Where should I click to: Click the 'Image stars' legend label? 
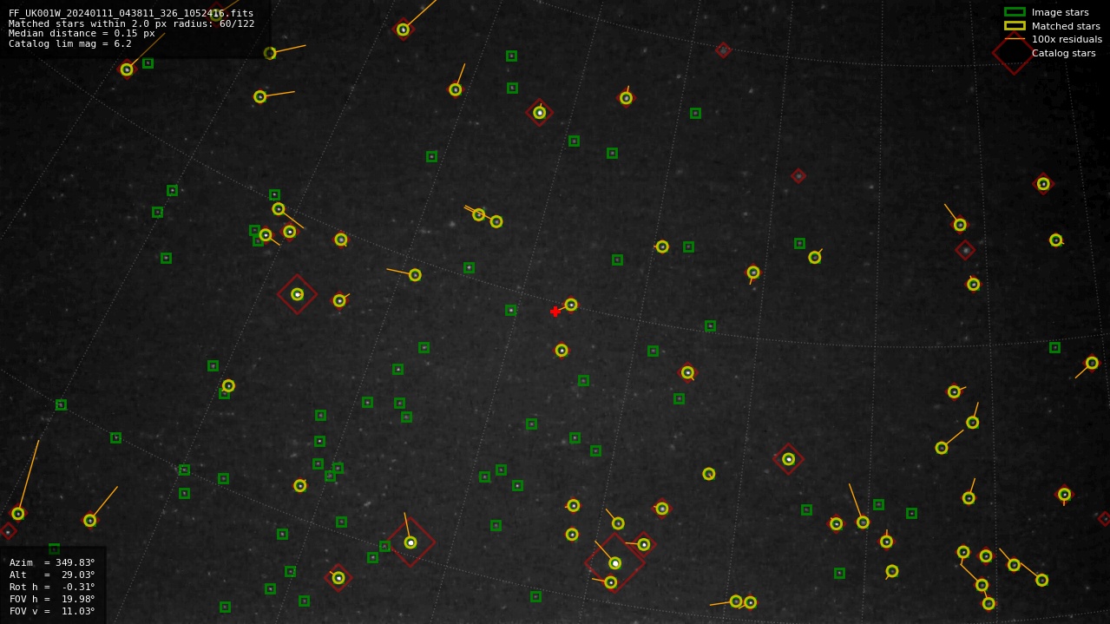pyautogui.click(x=1061, y=12)
